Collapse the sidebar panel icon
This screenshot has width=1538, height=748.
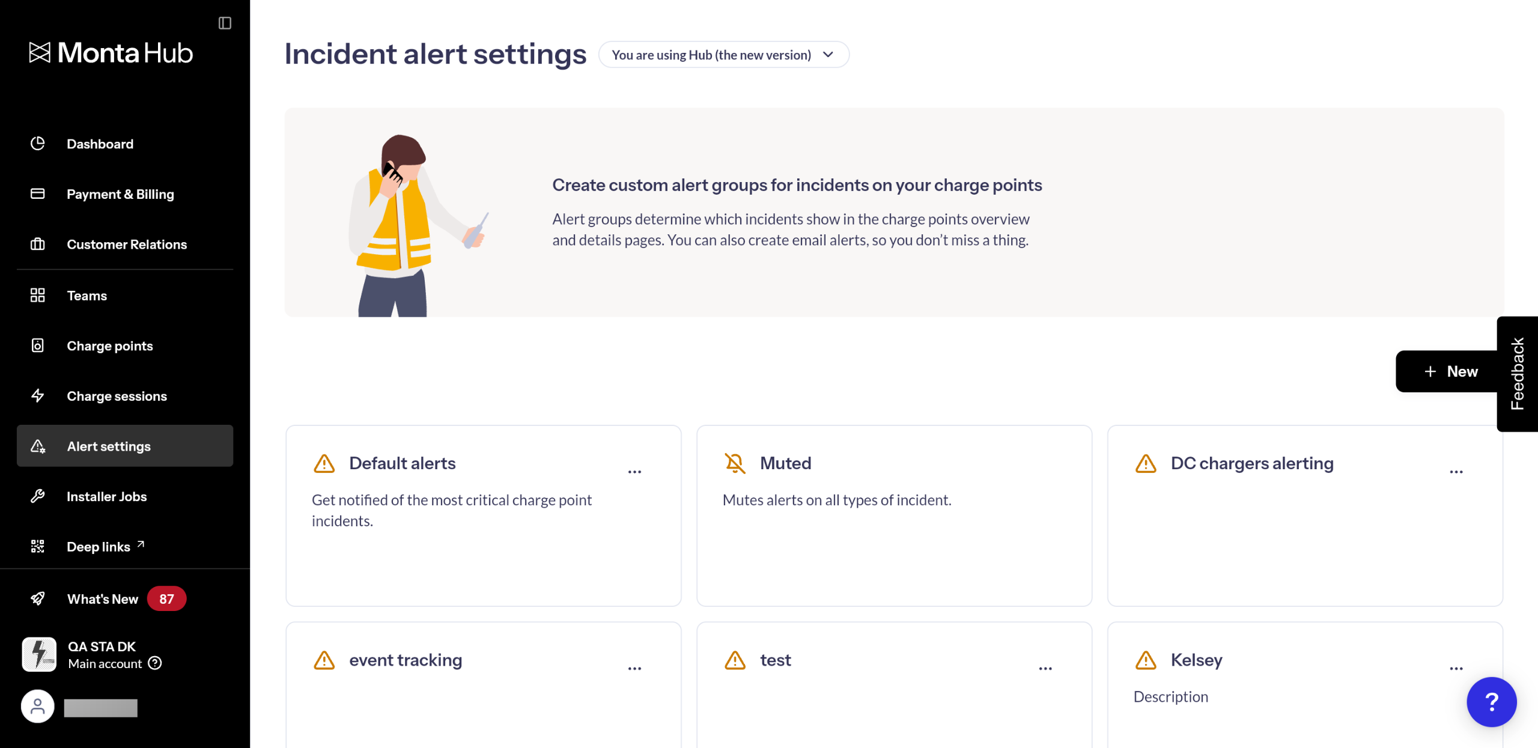[x=225, y=23]
